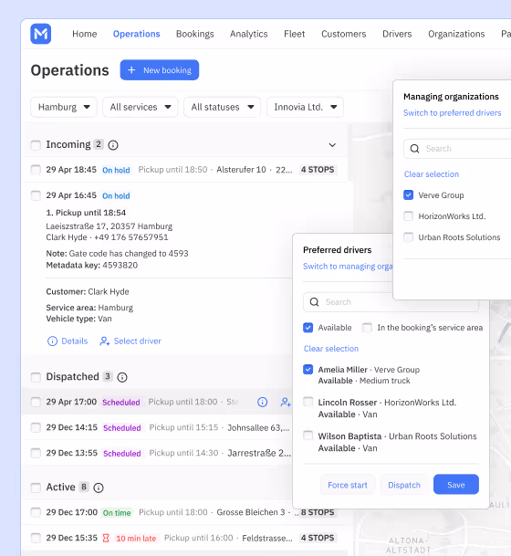
Task: Click the New booking button
Action: (160, 70)
